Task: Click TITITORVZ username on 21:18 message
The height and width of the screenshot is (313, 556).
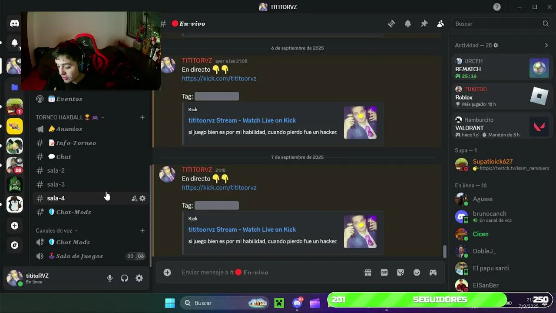Action: [x=197, y=170]
